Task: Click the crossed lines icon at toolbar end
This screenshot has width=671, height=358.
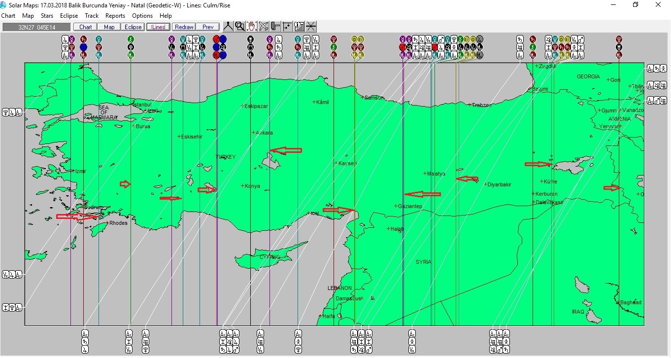Action: pyautogui.click(x=311, y=27)
